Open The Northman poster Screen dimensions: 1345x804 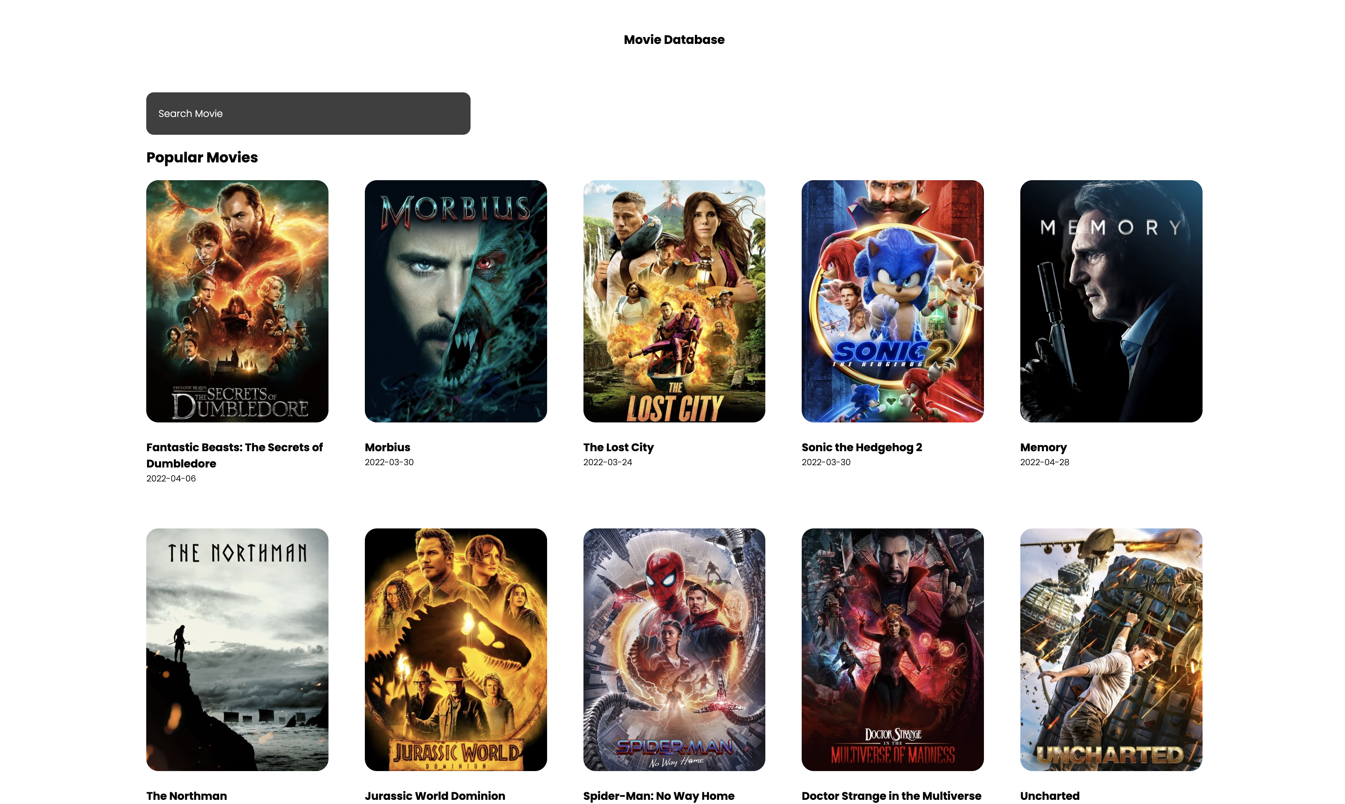tap(237, 650)
